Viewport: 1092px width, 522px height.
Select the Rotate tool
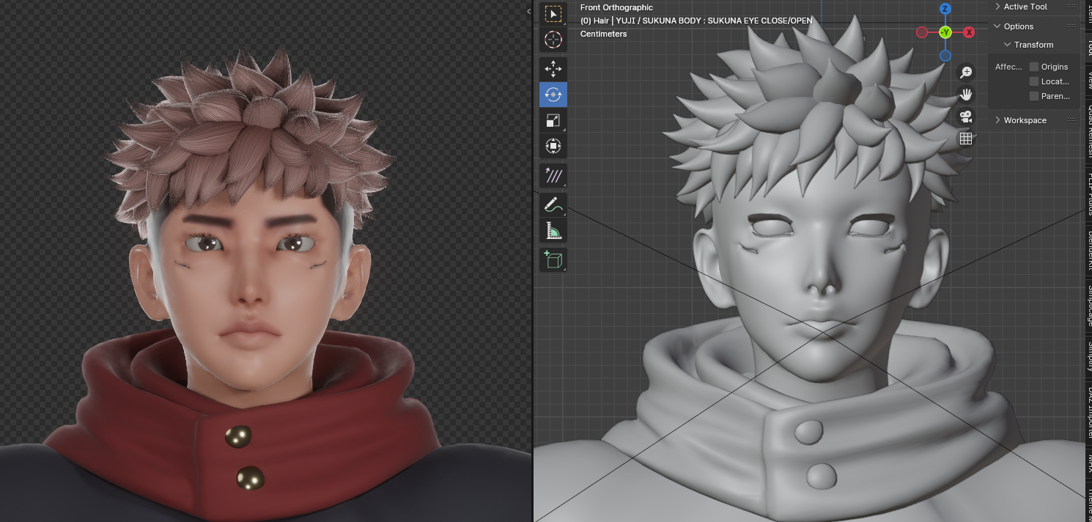(553, 95)
